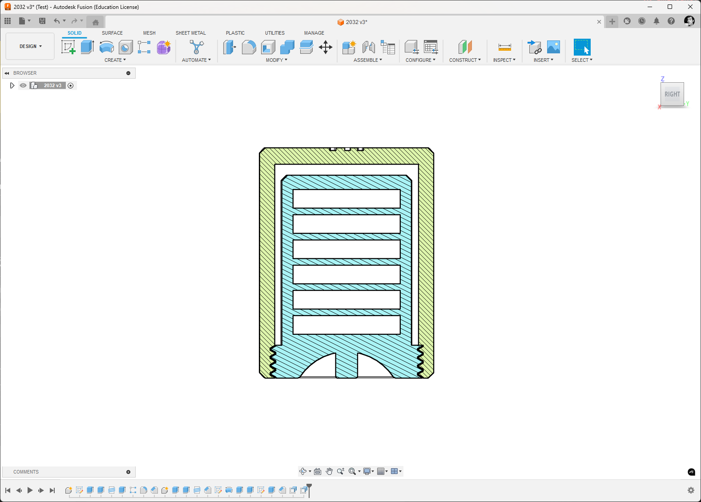Image resolution: width=701 pixels, height=502 pixels.
Task: Open the job status clock icon
Action: 642,21
